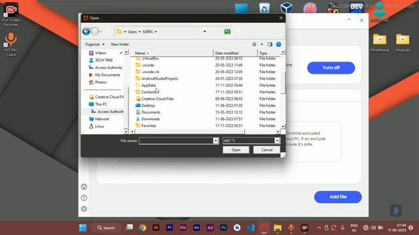Select TECH TREE in the navigation pane
The height and width of the screenshot is (235, 419).
(x=103, y=60)
